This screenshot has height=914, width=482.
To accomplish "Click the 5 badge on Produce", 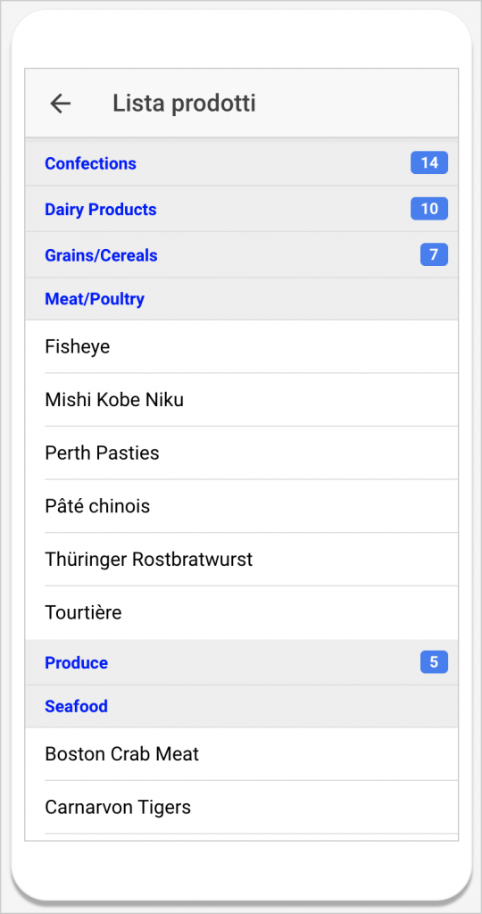I will pos(434,662).
